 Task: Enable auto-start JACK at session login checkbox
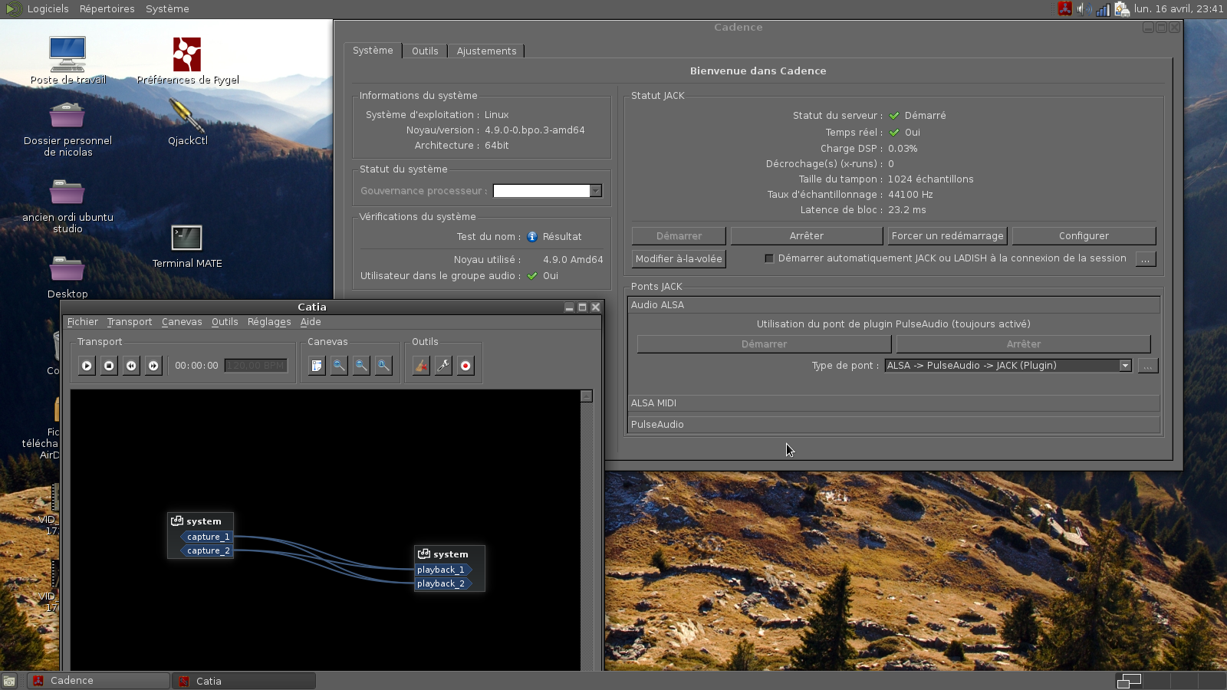pos(769,258)
